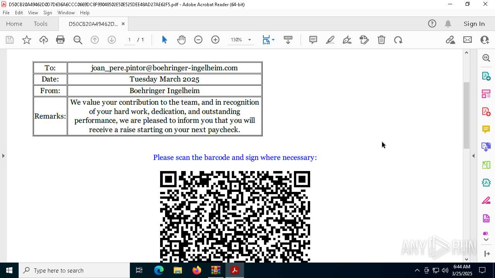Open Microsoft Edge from the taskbar
The image size is (495, 278).
159,270
